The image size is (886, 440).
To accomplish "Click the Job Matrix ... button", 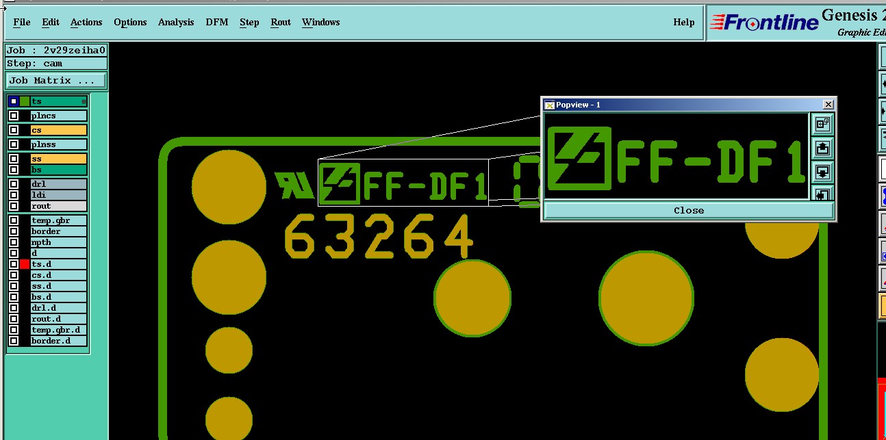I will [55, 80].
